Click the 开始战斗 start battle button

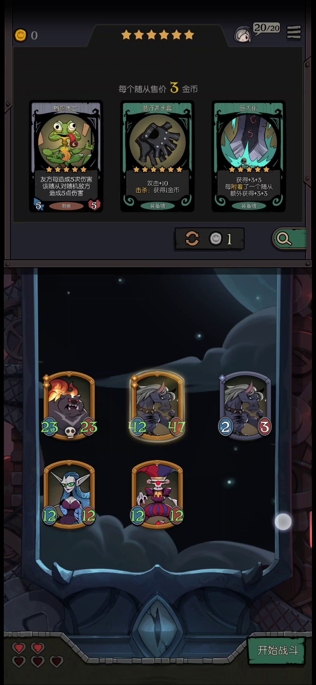click(277, 651)
